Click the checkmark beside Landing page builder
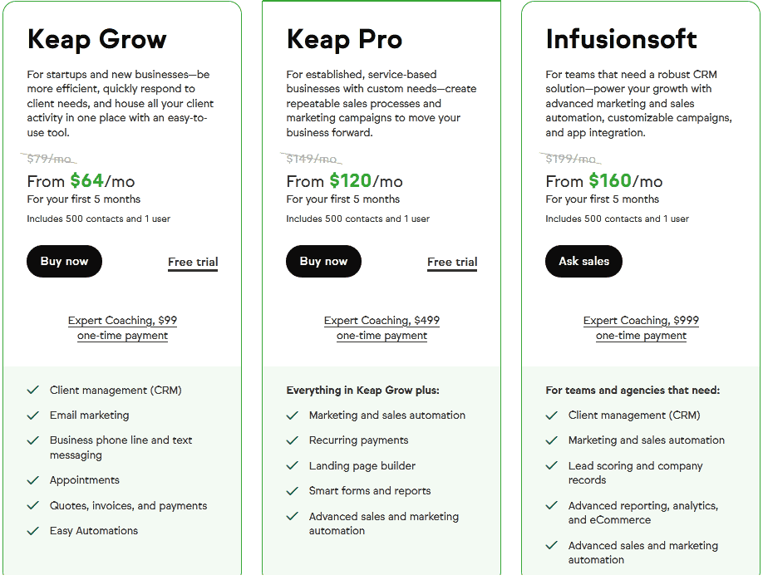 [292, 465]
